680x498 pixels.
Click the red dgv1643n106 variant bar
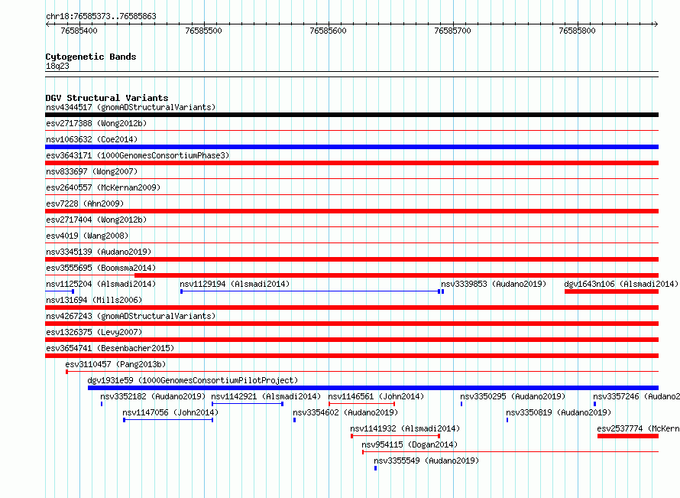[610, 291]
